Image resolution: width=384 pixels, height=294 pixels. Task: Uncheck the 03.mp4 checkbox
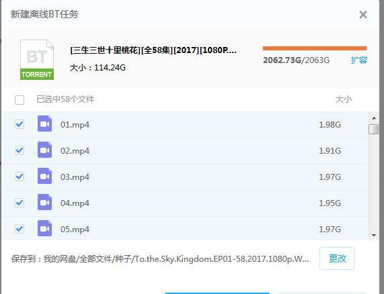coord(20,177)
